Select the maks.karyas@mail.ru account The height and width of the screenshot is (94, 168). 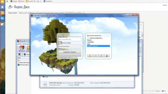pyautogui.click(x=98, y=38)
